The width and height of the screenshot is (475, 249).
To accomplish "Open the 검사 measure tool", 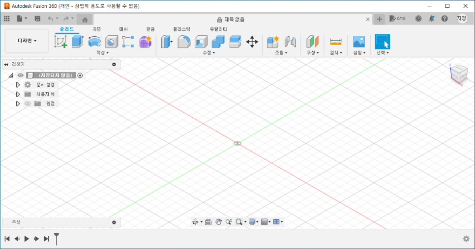I will (336, 42).
